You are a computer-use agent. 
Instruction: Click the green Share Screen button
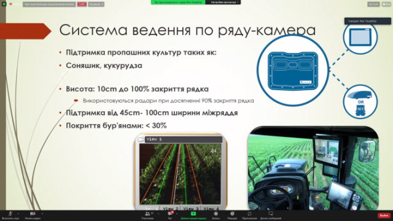[193, 215]
